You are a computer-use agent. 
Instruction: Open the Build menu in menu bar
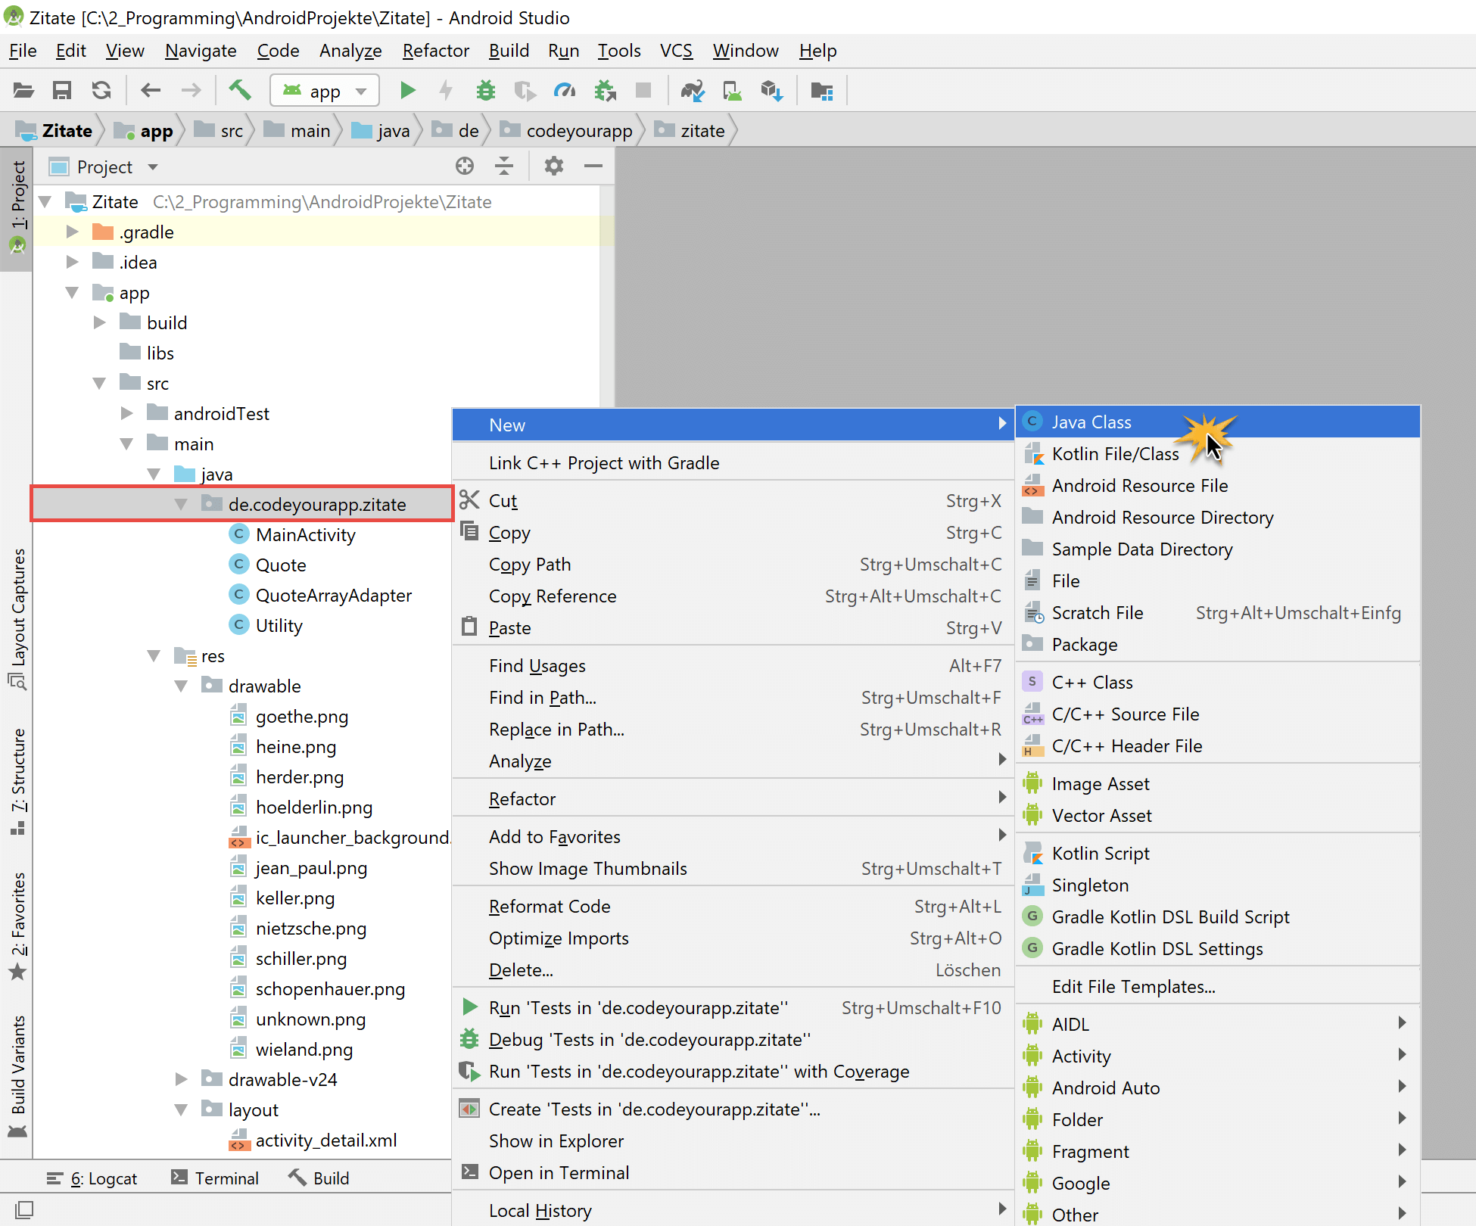(509, 51)
